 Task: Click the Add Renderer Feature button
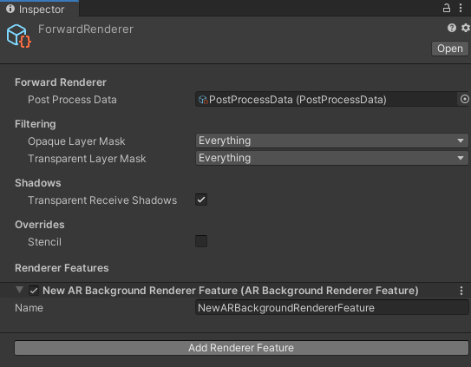241,348
